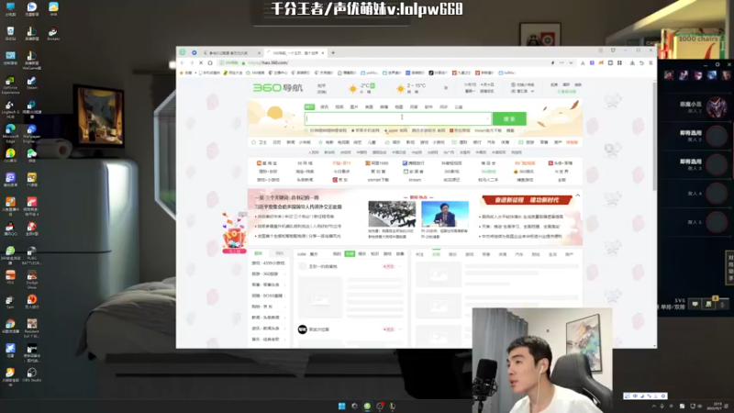This screenshot has height=413, width=734.
Task: Click the 360 browser icon on taskbar
Action: tap(367, 406)
